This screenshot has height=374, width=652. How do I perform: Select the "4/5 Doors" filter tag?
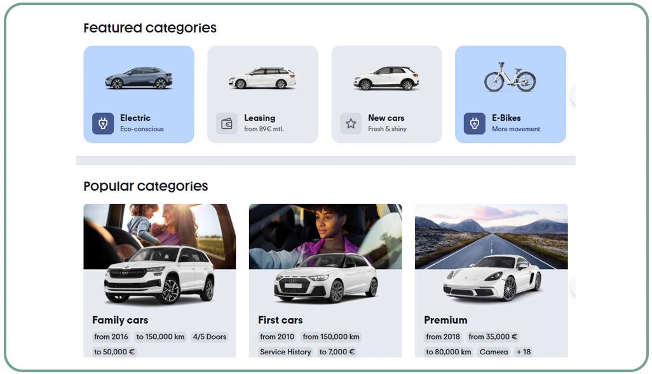pyautogui.click(x=210, y=337)
